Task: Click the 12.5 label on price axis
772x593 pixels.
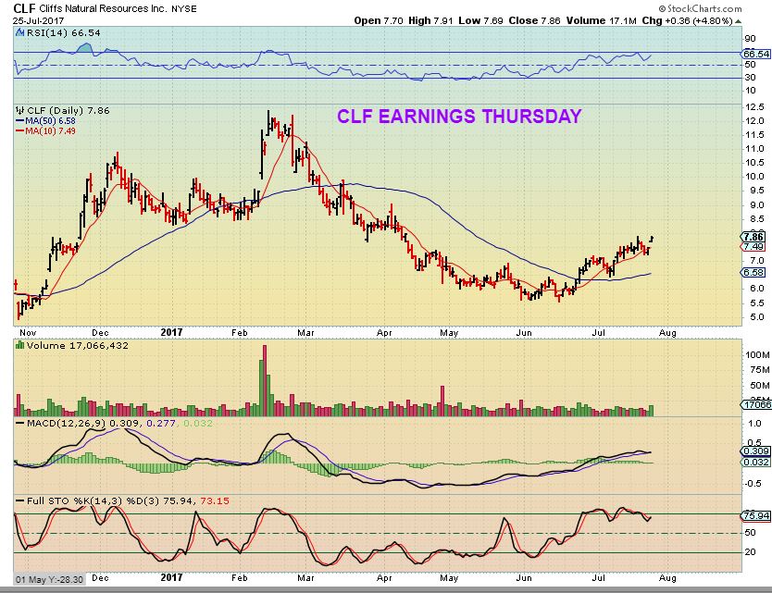Action: coord(754,106)
